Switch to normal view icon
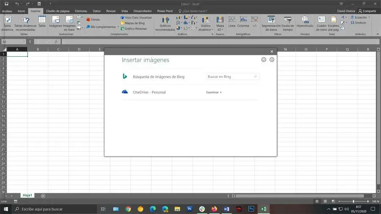The image size is (381, 214). [x=317, y=201]
